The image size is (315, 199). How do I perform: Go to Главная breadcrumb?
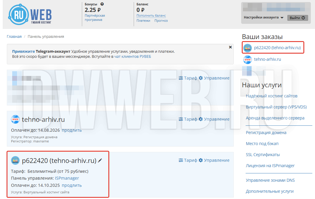14,37
